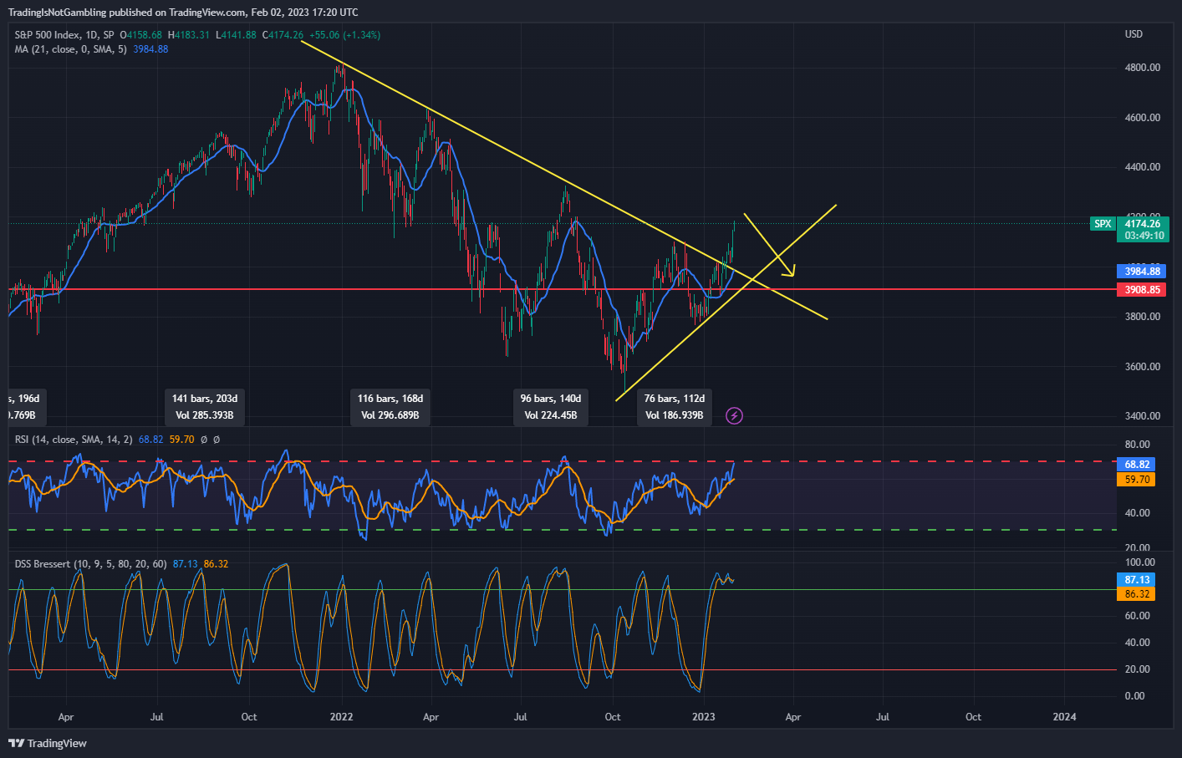Click the blue 87.13 DSS axis tag
The height and width of the screenshot is (758, 1182).
pyautogui.click(x=1137, y=580)
